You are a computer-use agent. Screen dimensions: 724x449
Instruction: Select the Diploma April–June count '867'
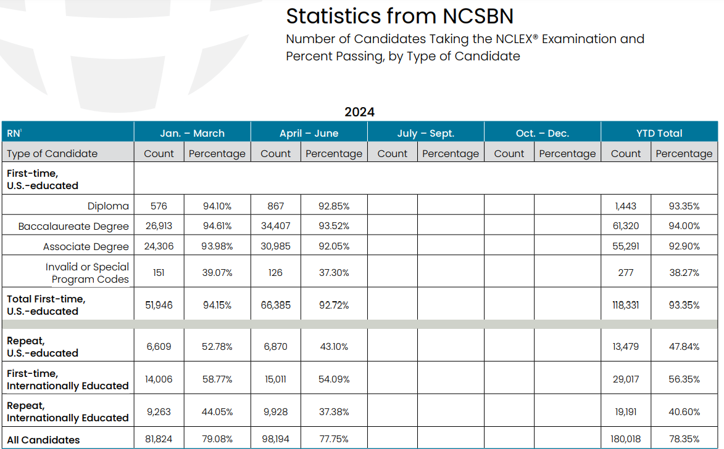(276, 206)
